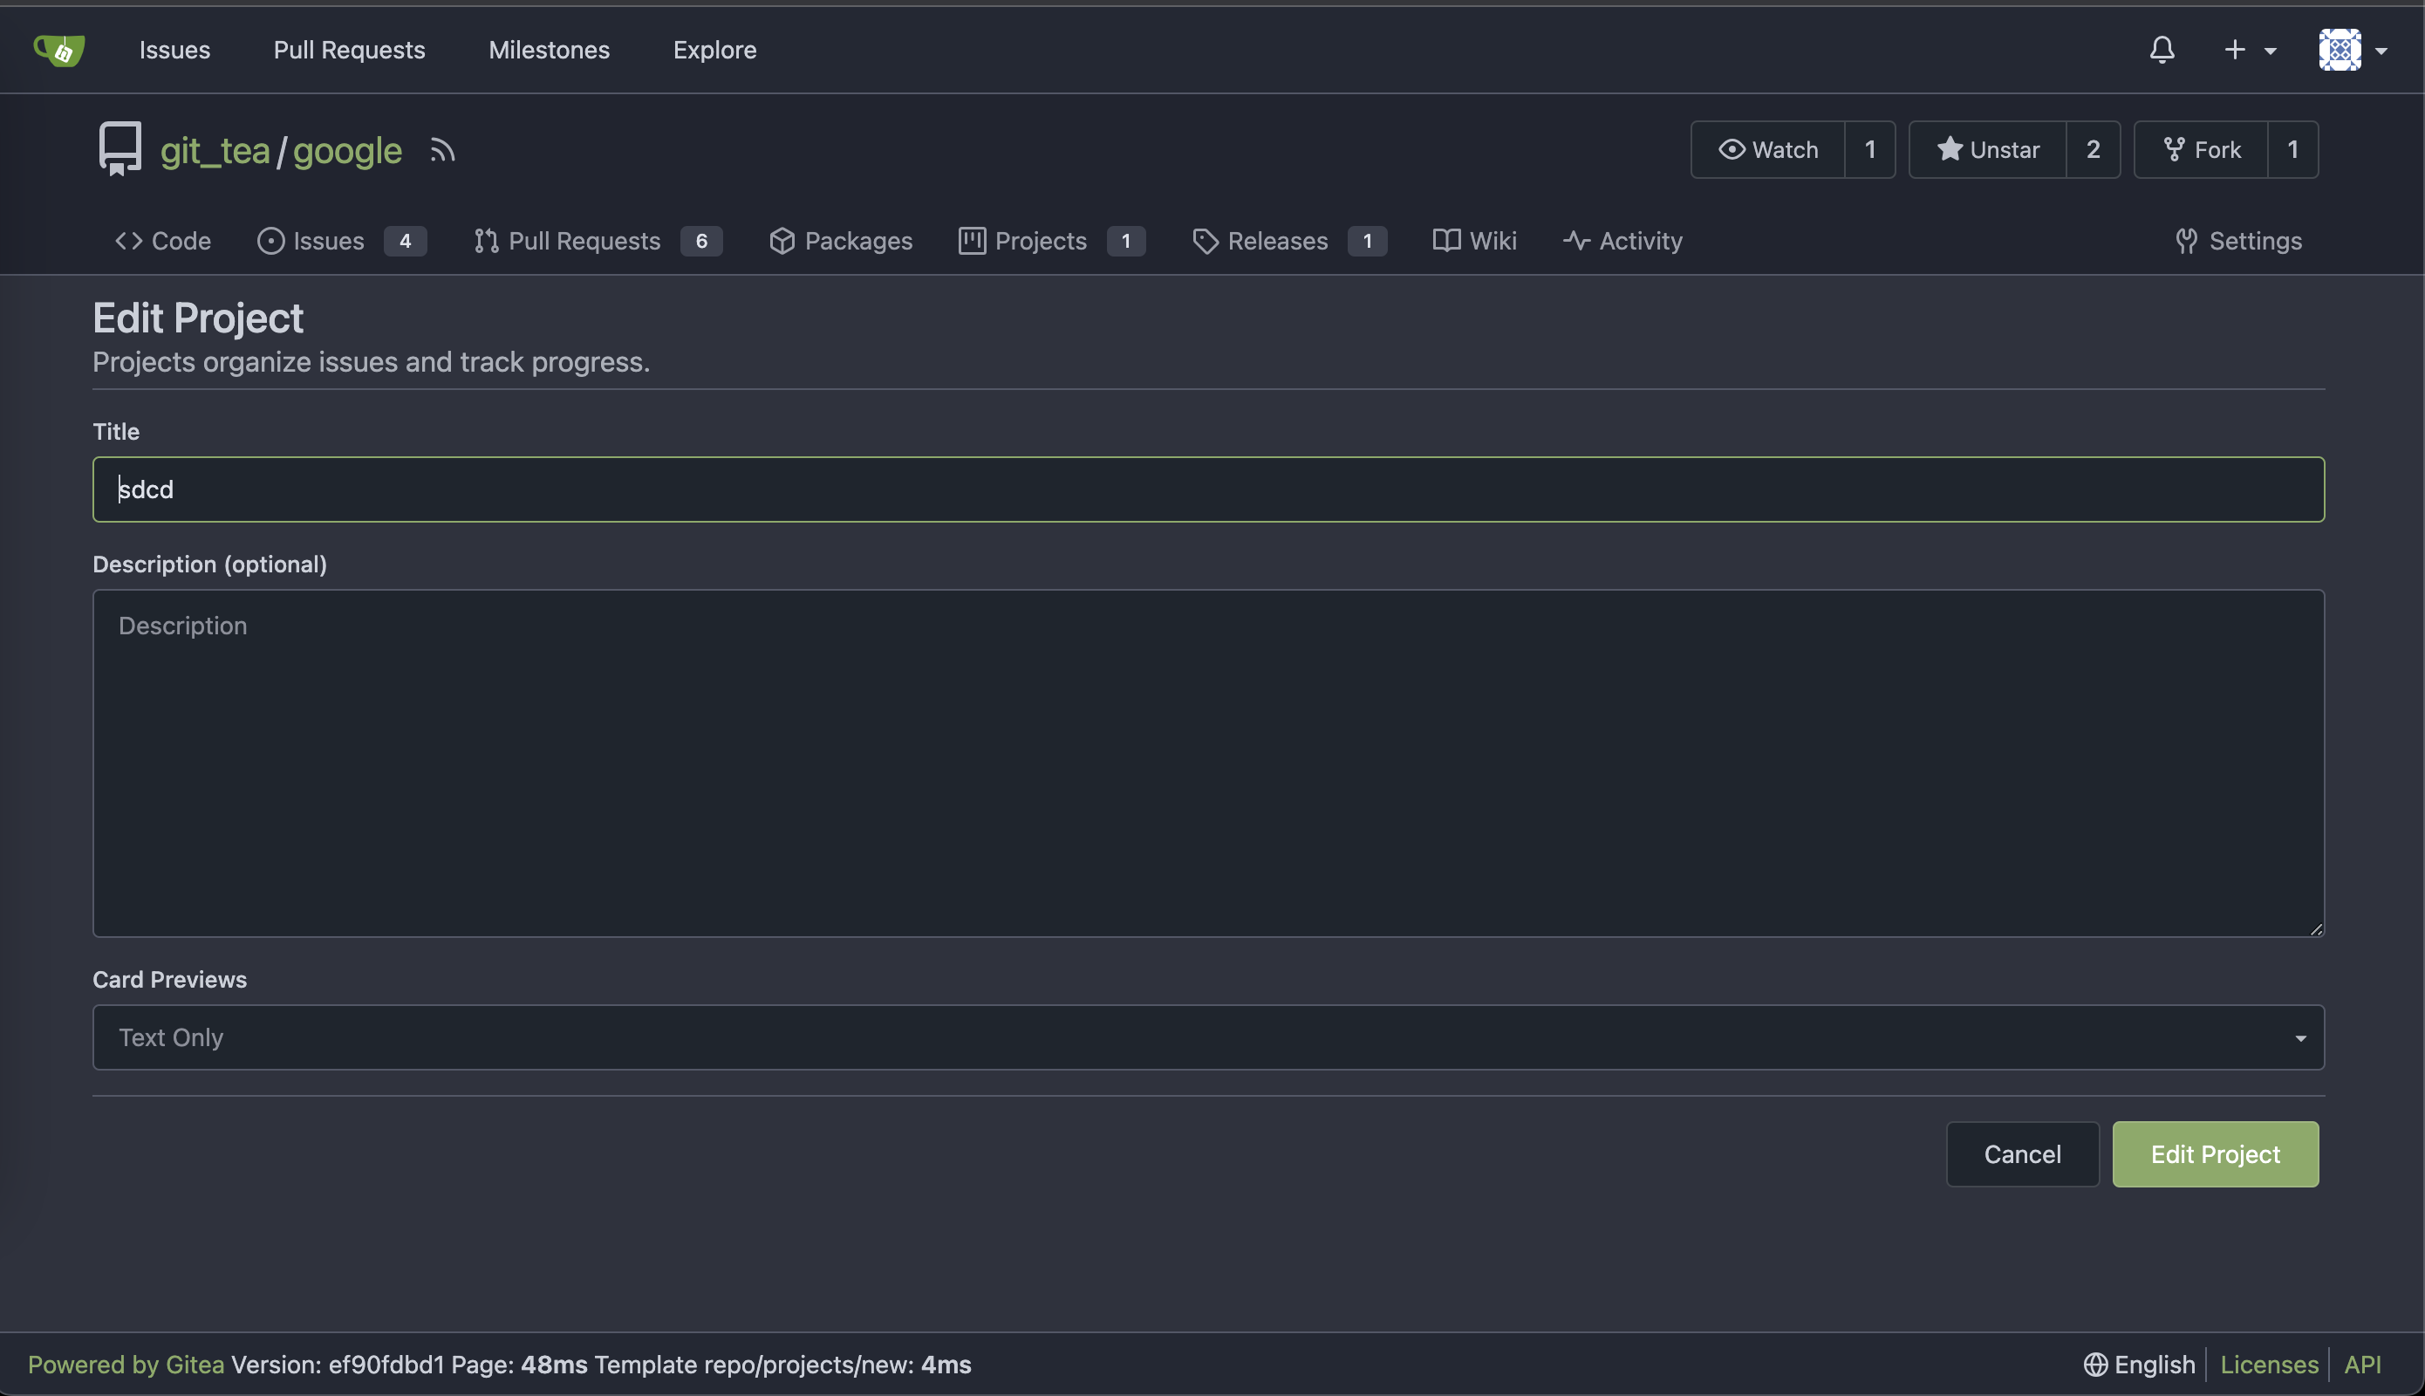
Task: Open the Releases tab
Action: point(1289,241)
